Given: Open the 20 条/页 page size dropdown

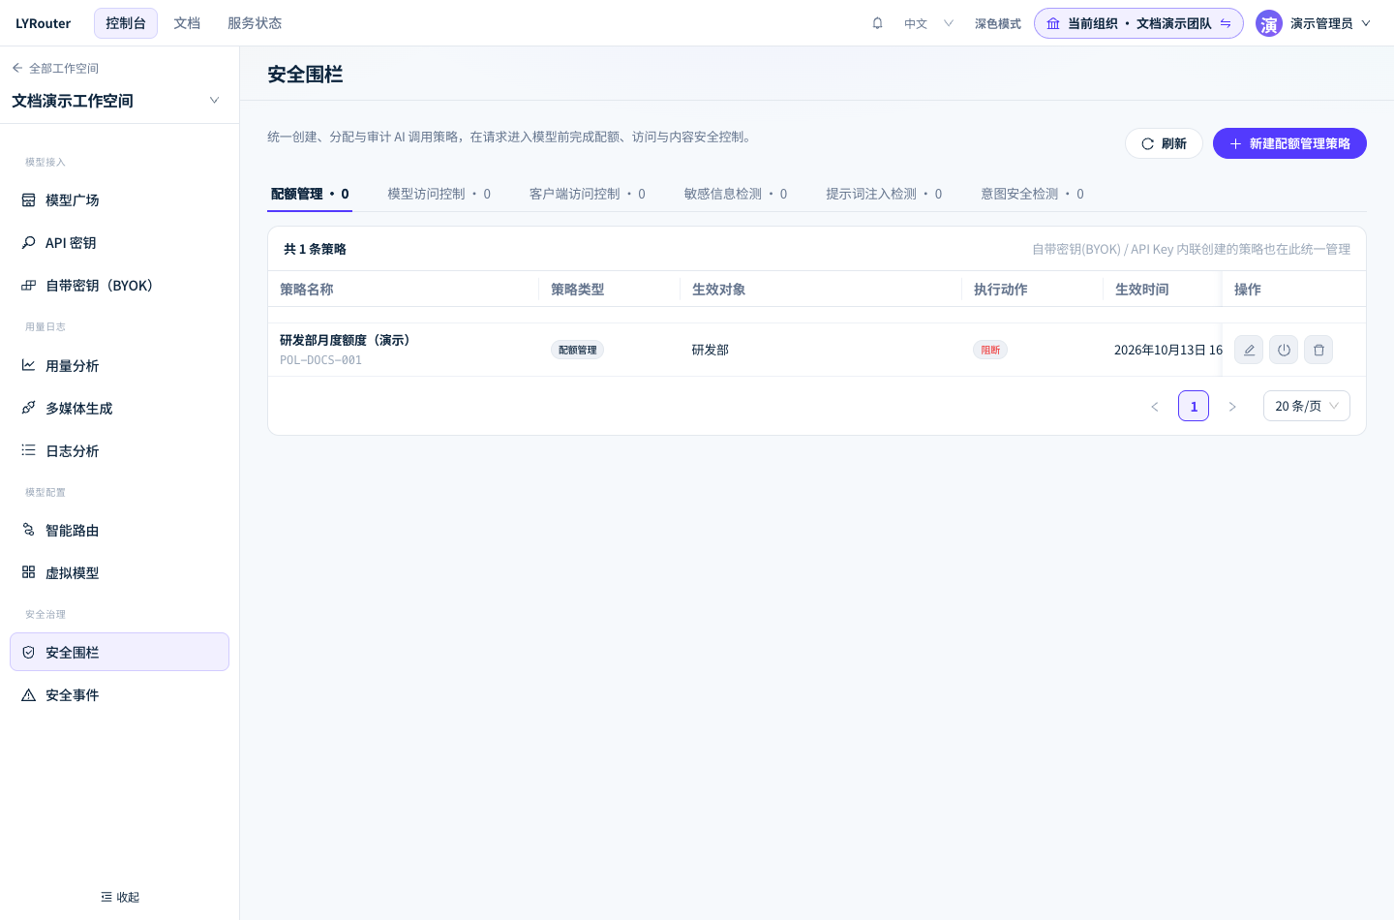Looking at the screenshot, I should (1307, 406).
